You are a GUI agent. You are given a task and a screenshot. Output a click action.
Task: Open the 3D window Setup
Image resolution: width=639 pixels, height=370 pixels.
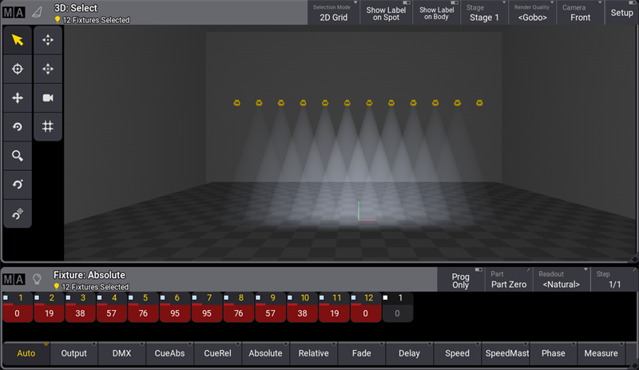(x=621, y=13)
